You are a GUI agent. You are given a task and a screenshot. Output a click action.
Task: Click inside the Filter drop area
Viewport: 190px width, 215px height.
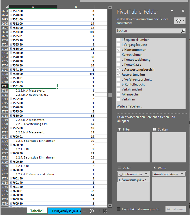coord(133,147)
